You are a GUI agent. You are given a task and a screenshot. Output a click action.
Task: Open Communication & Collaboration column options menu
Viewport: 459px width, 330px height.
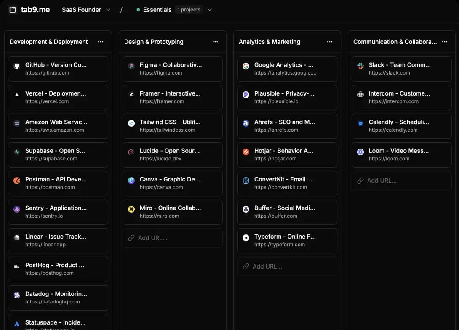point(445,42)
